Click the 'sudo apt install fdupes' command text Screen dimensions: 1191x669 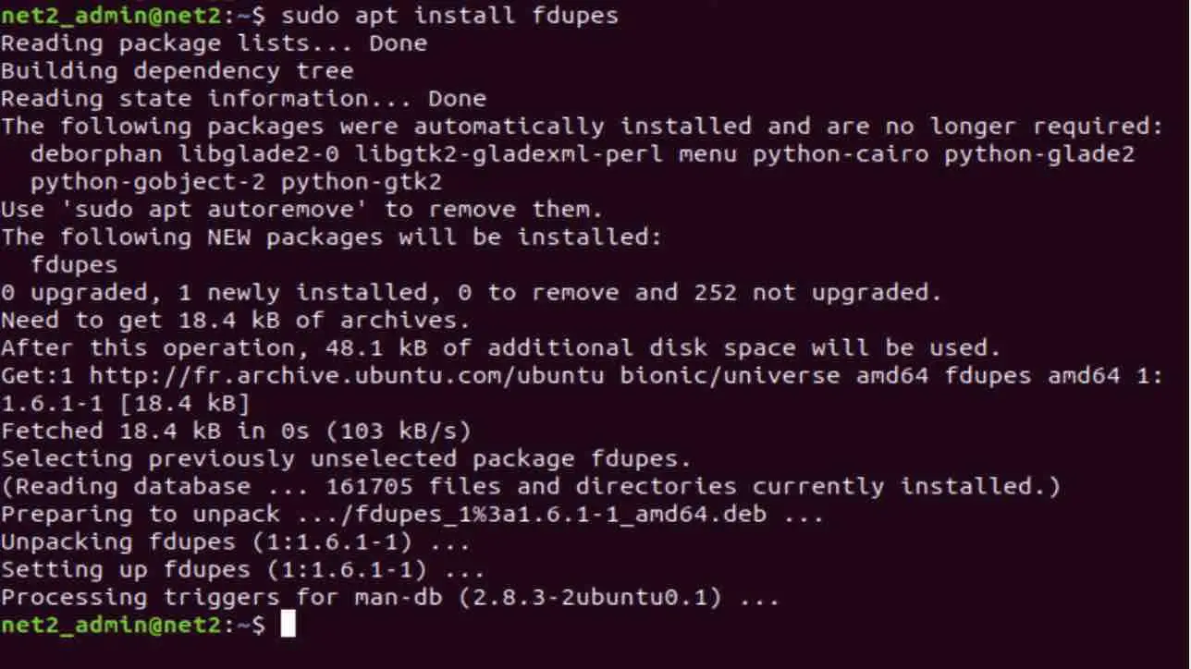click(x=450, y=15)
